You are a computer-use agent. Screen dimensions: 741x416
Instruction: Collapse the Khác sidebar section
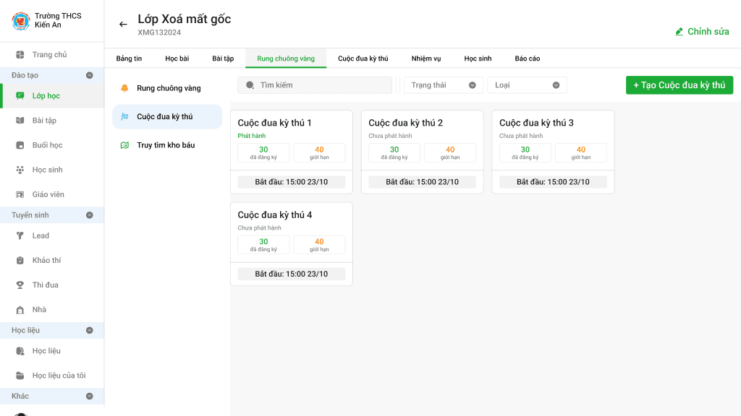89,396
